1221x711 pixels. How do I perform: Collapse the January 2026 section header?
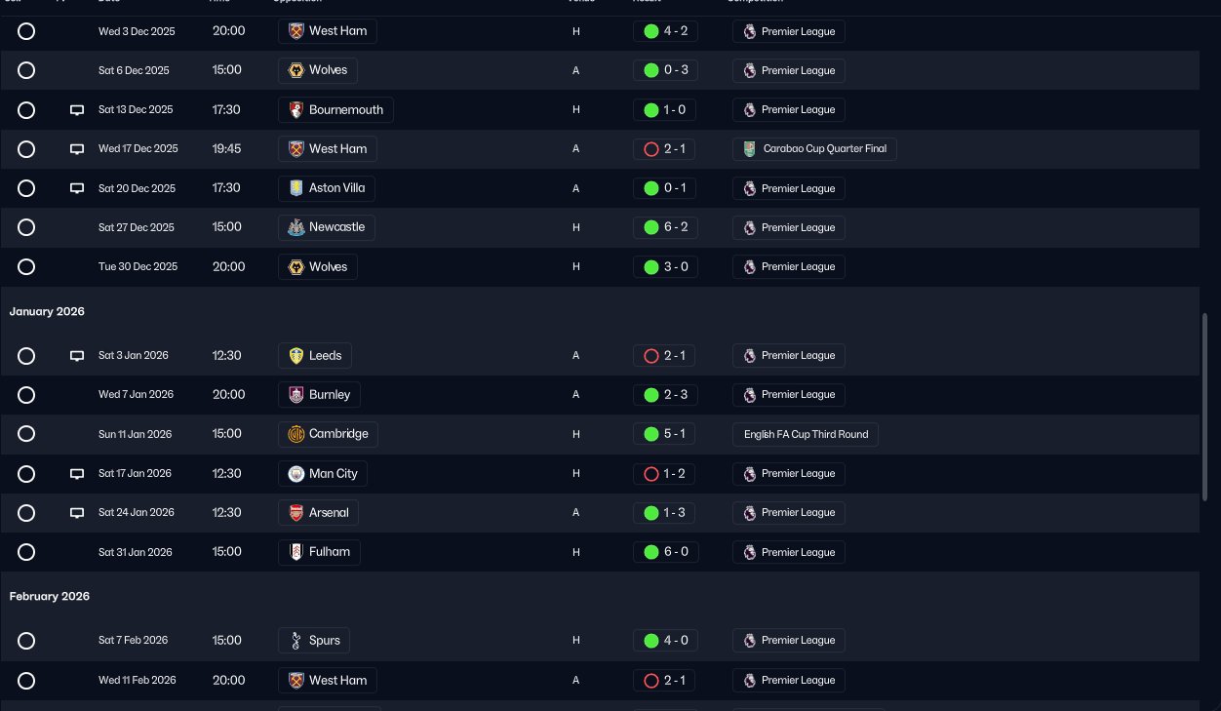pyautogui.click(x=47, y=312)
